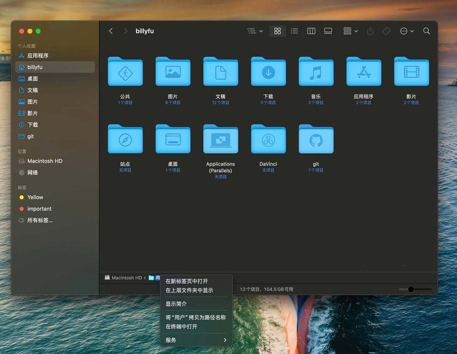The width and height of the screenshot is (457, 354).
Task: Open Macintosh HD from the path bar
Action: tap(126, 278)
